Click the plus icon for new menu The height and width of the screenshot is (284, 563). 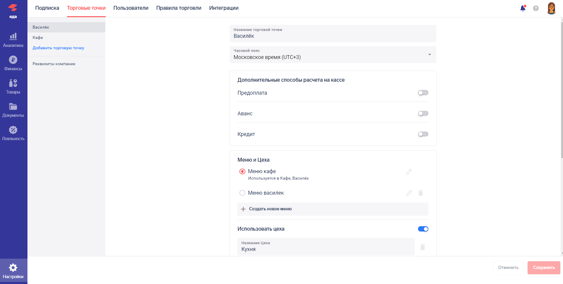point(243,209)
